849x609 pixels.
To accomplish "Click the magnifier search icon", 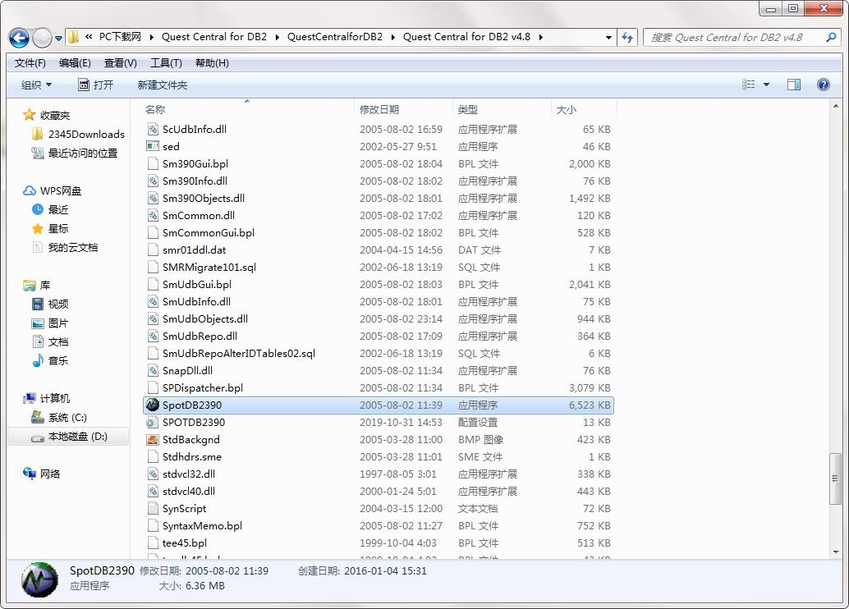I will click(832, 38).
